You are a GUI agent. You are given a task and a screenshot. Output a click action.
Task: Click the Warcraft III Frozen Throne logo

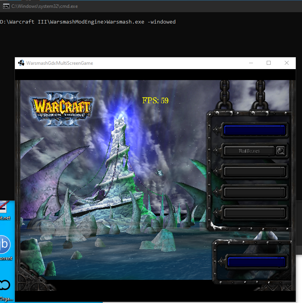(x=62, y=109)
